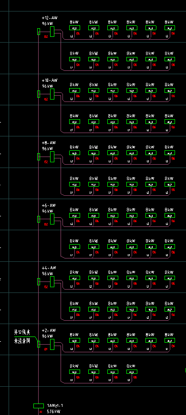This screenshot has width=186, height=415.
Task: Select last 8kW meter box in +2-AW bottom row
Action: point(132,371)
